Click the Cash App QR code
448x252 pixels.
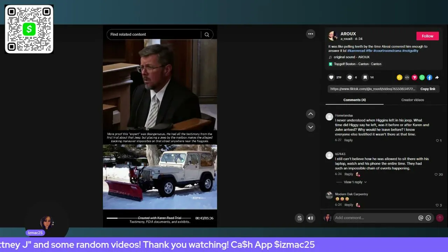pos(29,29)
